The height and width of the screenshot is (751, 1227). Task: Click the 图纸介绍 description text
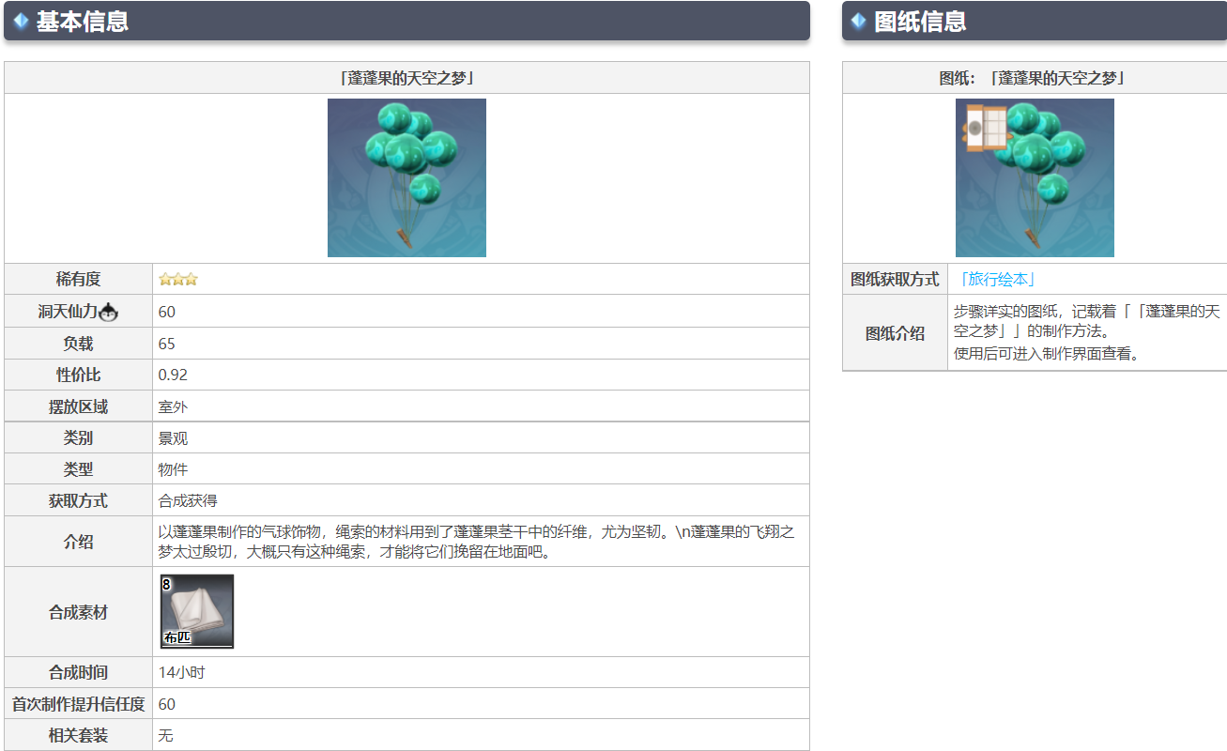click(1086, 332)
